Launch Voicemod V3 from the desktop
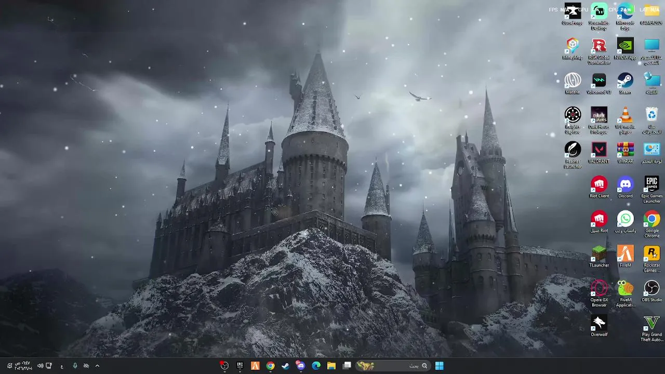This screenshot has width=665, height=374. (x=599, y=84)
